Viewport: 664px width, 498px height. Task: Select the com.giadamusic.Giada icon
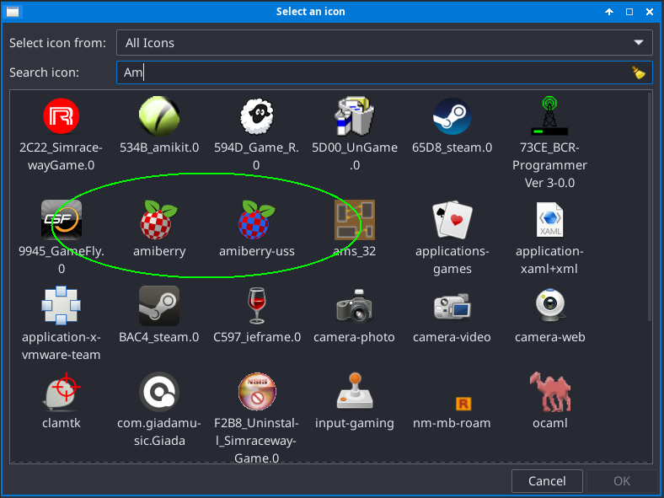pyautogui.click(x=159, y=392)
